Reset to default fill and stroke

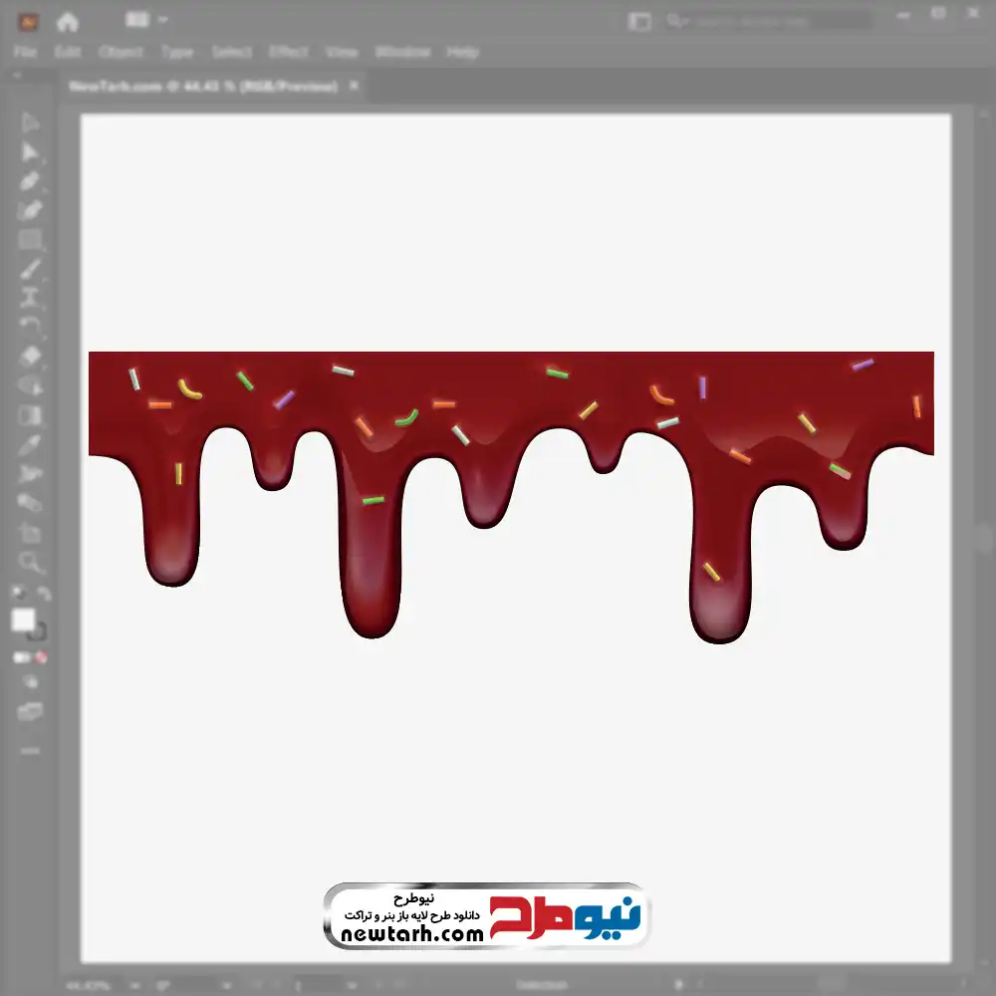18,594
